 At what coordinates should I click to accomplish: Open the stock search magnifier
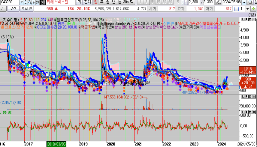[30, 2]
